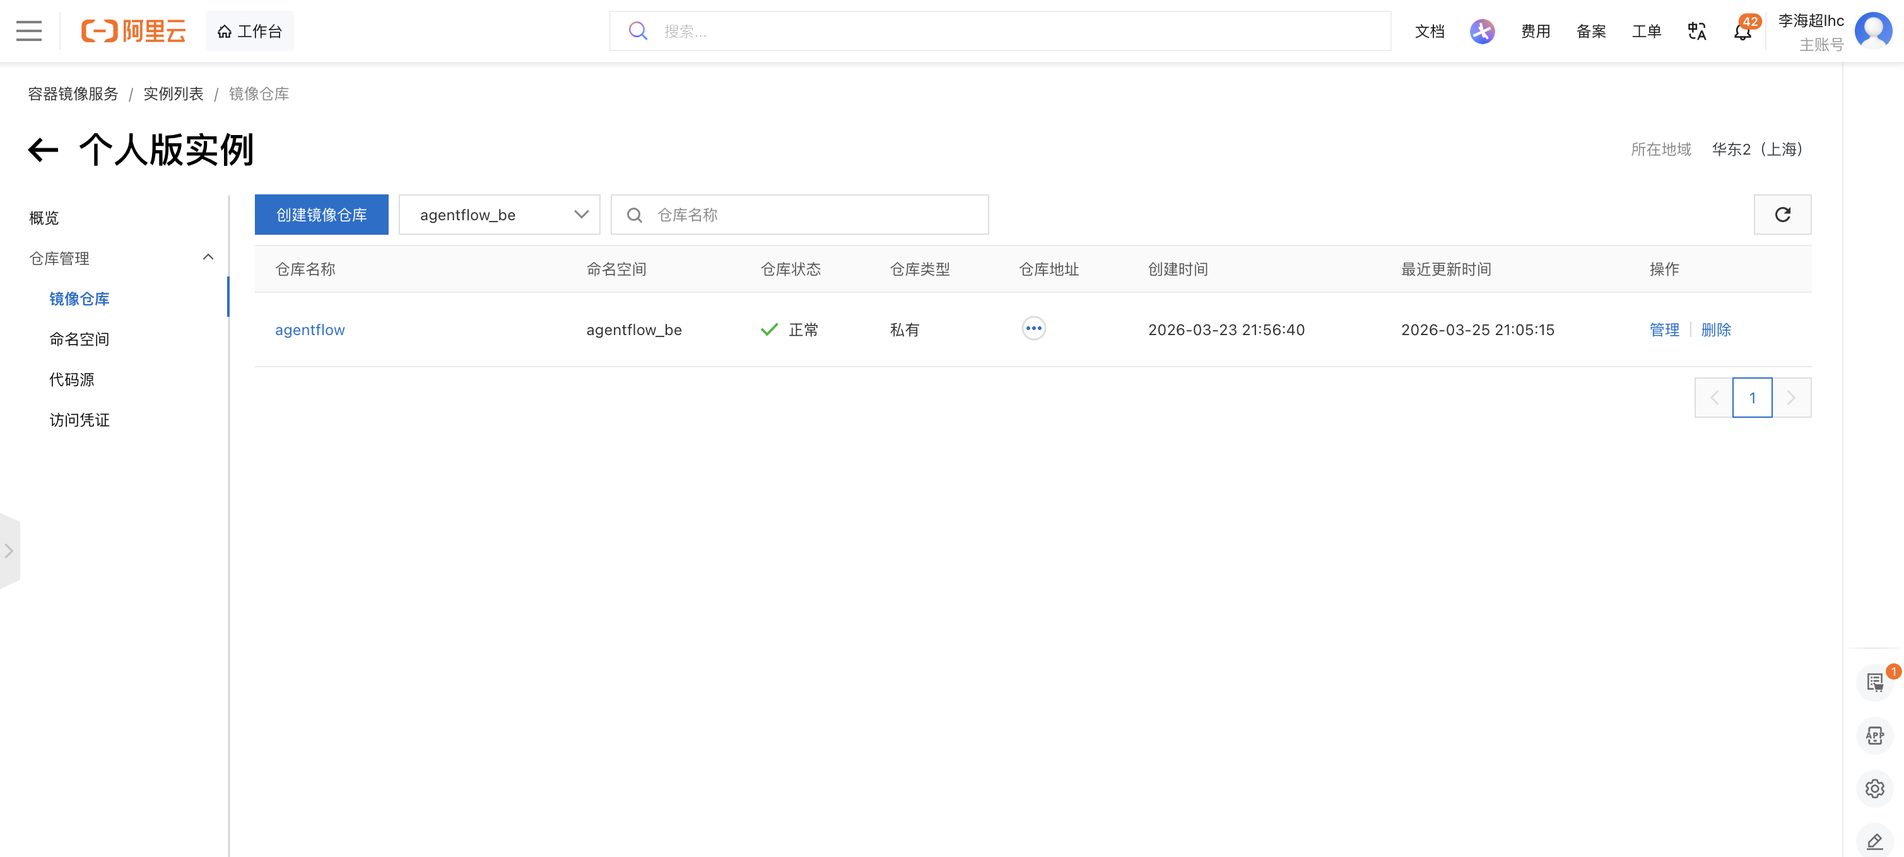1904x857 pixels.
Task: Click the feedback survey icon with badge
Action: [1875, 682]
